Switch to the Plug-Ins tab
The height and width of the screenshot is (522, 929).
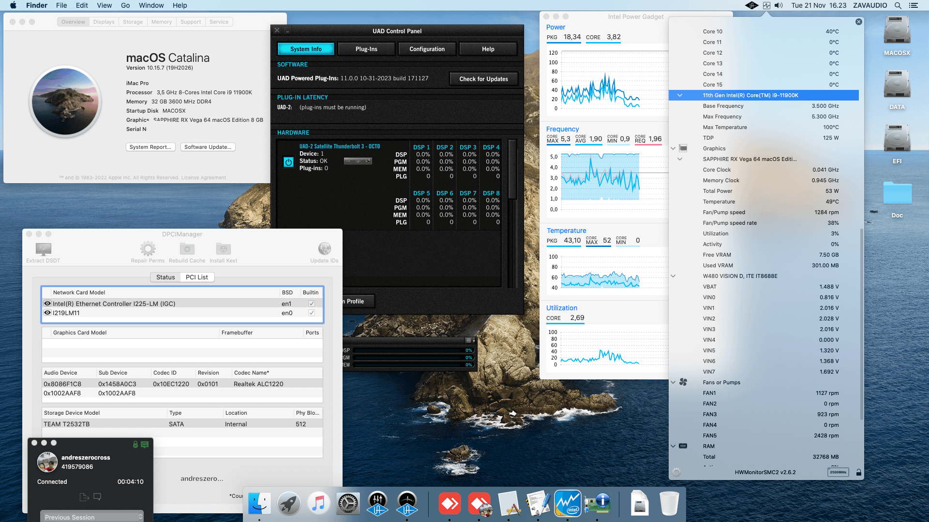(366, 48)
